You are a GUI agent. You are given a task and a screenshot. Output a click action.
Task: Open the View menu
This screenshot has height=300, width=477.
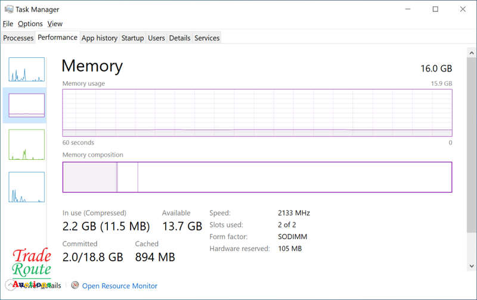tap(55, 24)
